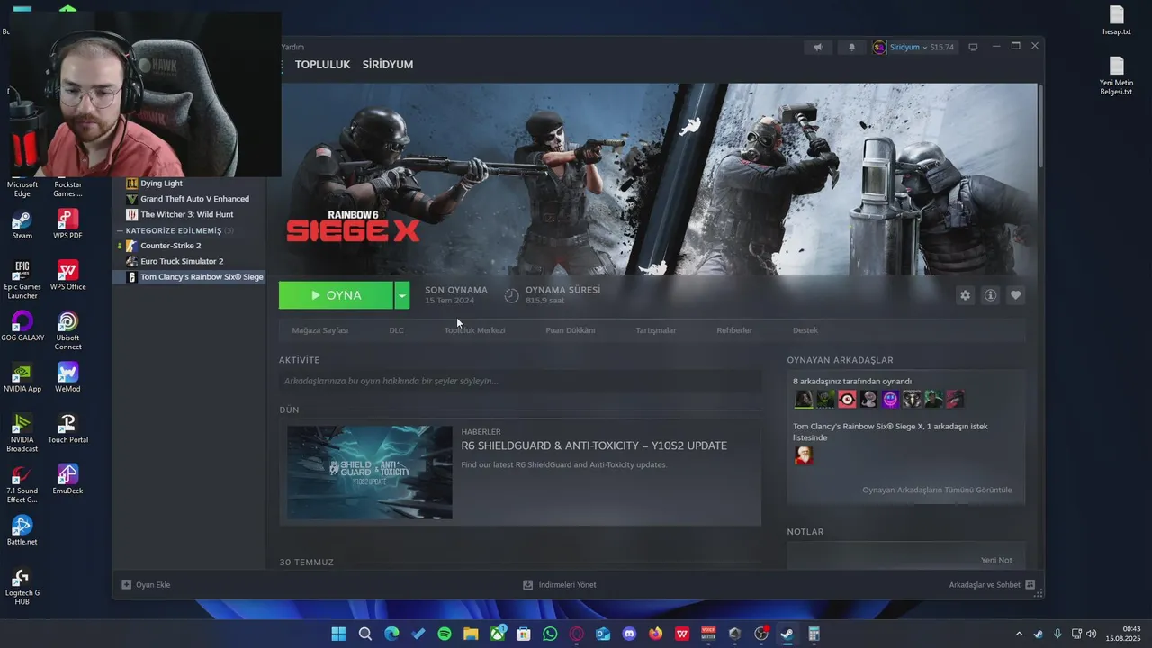Select Counter-Strike 2 in library
The height and width of the screenshot is (648, 1152).
click(x=189, y=246)
